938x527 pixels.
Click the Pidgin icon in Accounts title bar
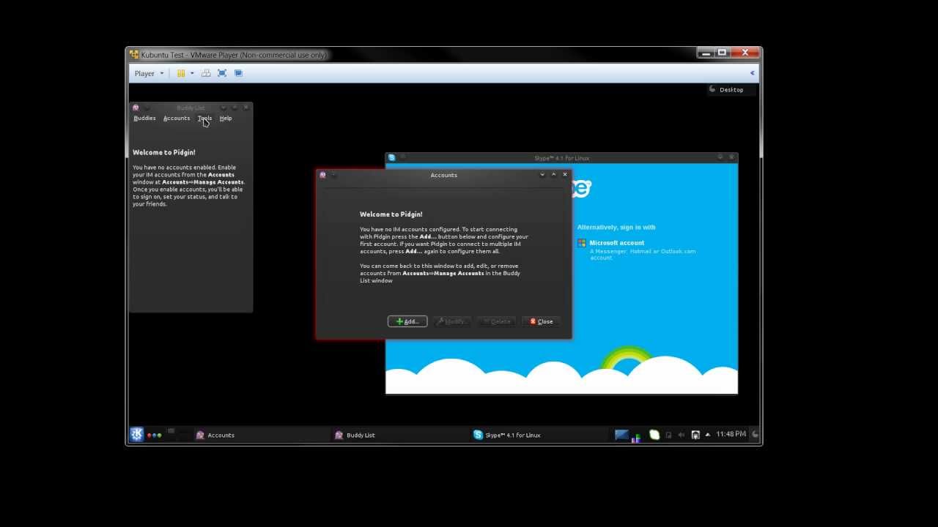point(322,175)
